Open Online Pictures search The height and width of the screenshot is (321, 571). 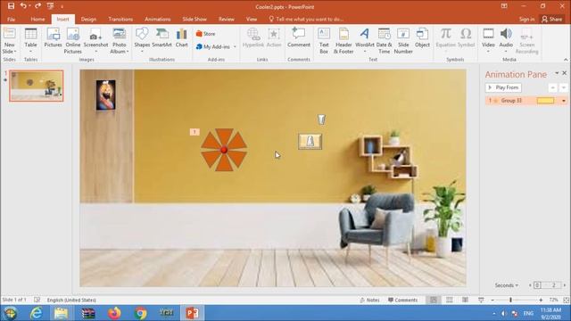[73, 41]
